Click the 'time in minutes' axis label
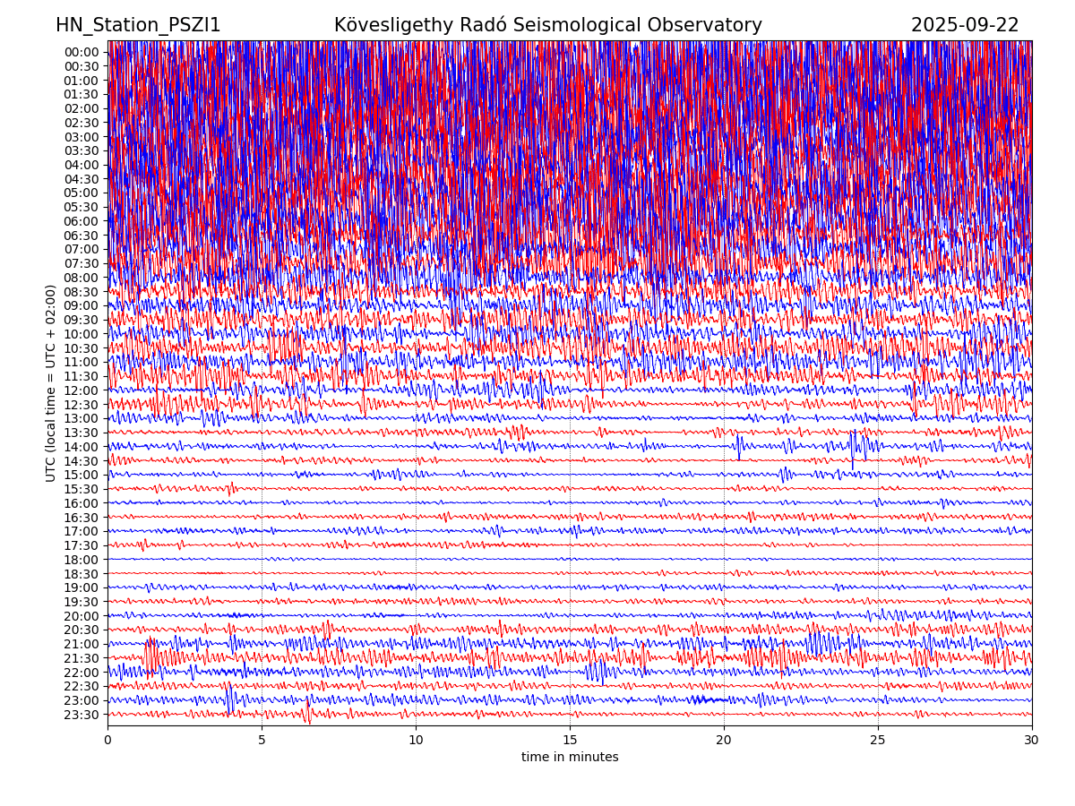The image size is (1075, 806). tap(570, 758)
